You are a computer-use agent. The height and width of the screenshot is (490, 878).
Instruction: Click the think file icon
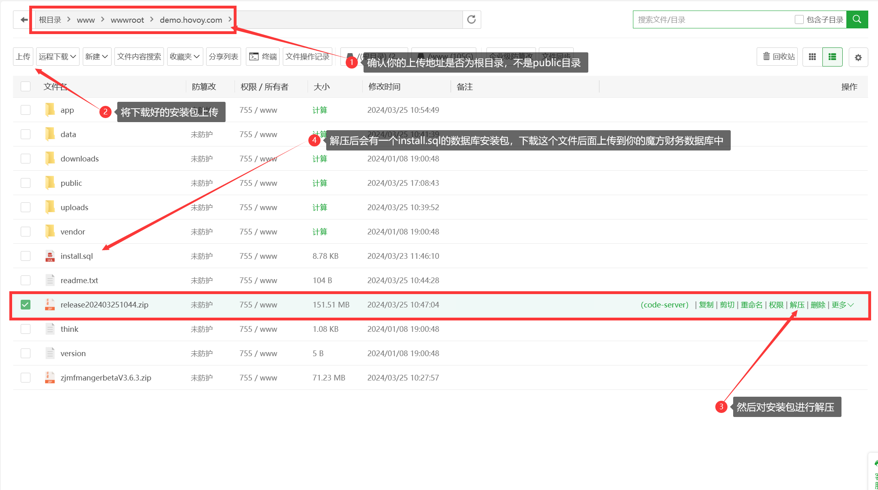pos(50,329)
